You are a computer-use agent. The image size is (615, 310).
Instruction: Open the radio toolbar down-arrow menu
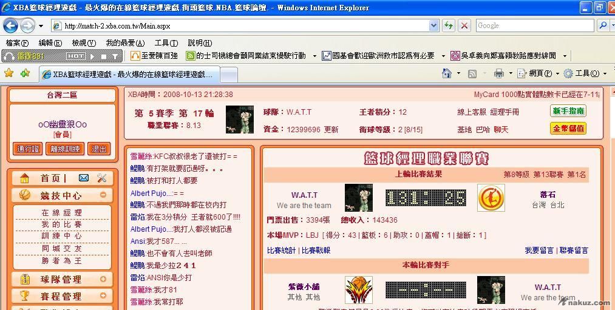[x=115, y=56]
